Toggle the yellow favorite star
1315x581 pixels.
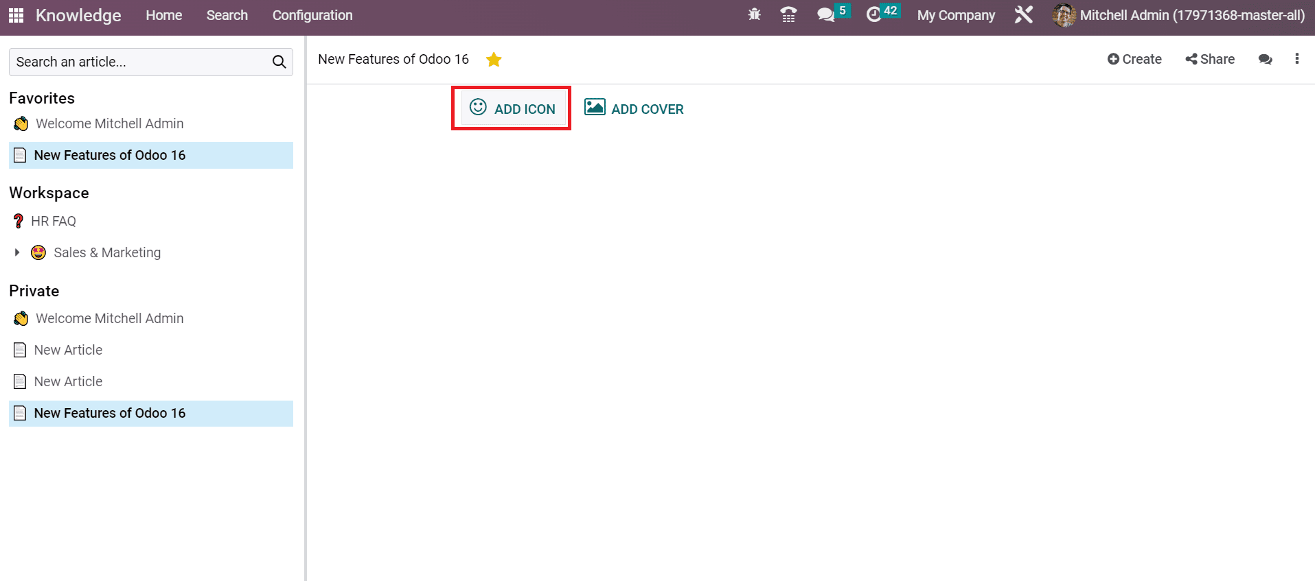(x=494, y=60)
